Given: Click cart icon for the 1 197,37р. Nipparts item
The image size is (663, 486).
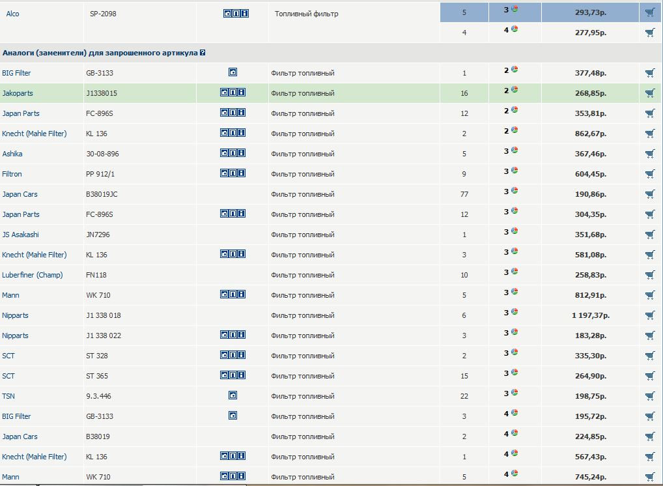Looking at the screenshot, I should [x=649, y=315].
